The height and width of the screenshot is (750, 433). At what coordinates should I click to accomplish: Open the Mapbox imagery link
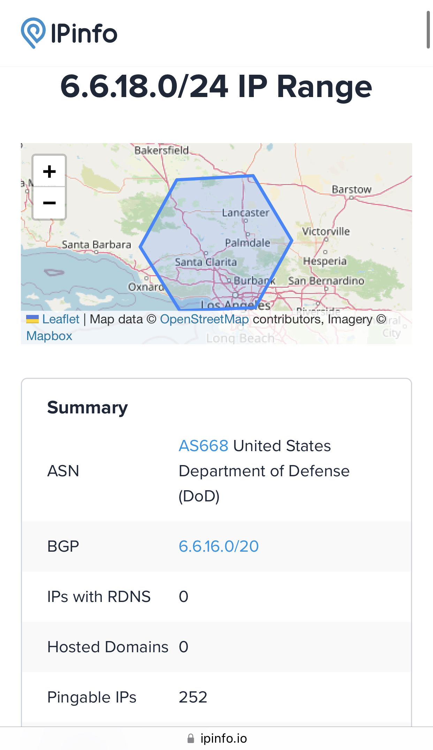click(49, 336)
